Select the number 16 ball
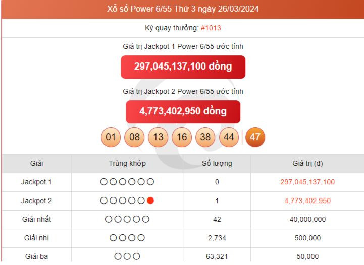The image size is (364, 265). pyautogui.click(x=182, y=137)
